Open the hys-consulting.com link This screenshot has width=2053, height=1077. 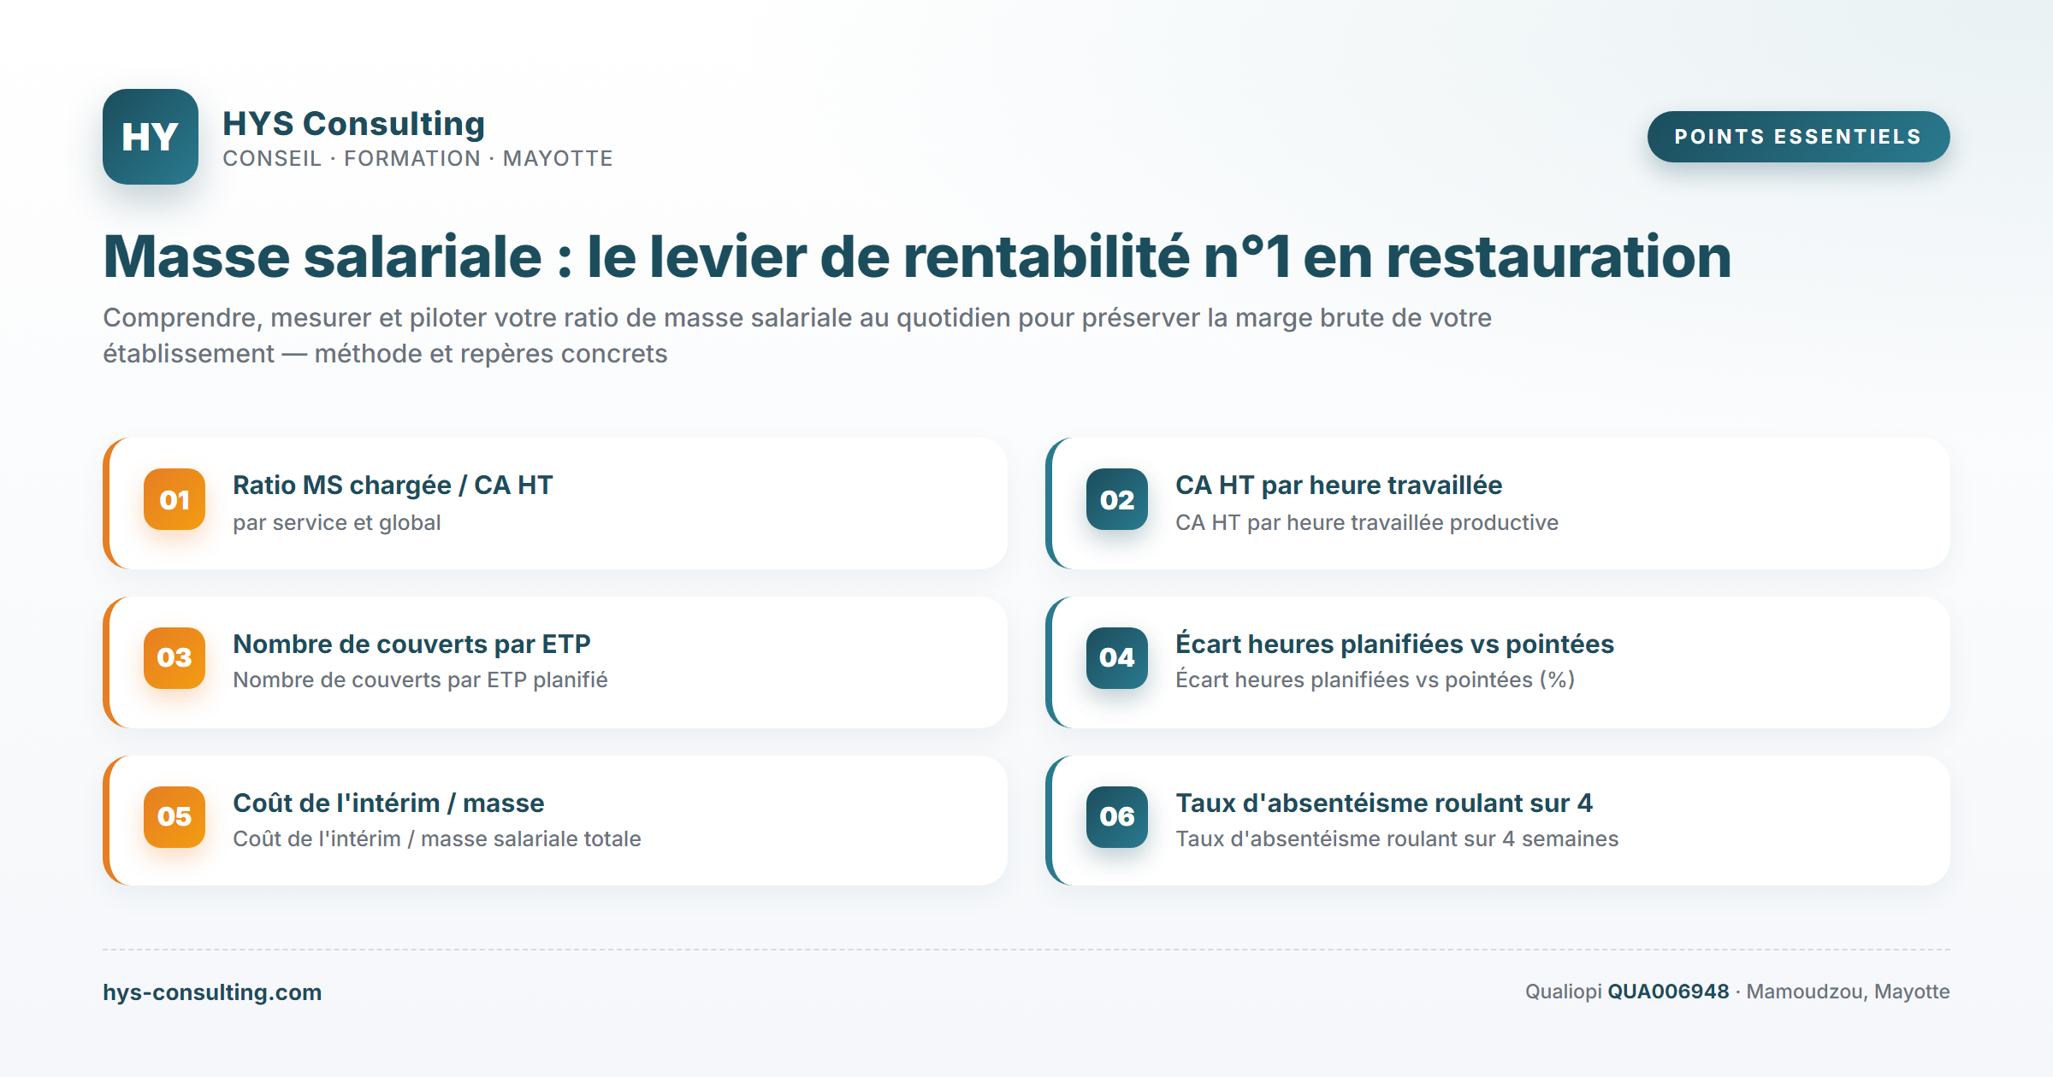coord(212,992)
